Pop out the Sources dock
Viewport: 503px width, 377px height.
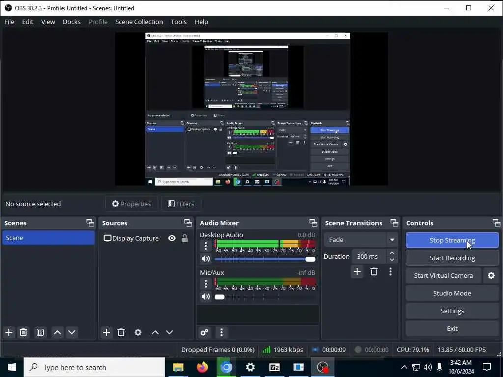[188, 223]
